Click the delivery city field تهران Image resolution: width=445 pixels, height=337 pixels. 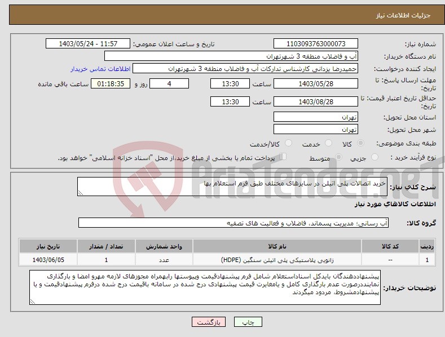[316, 130]
